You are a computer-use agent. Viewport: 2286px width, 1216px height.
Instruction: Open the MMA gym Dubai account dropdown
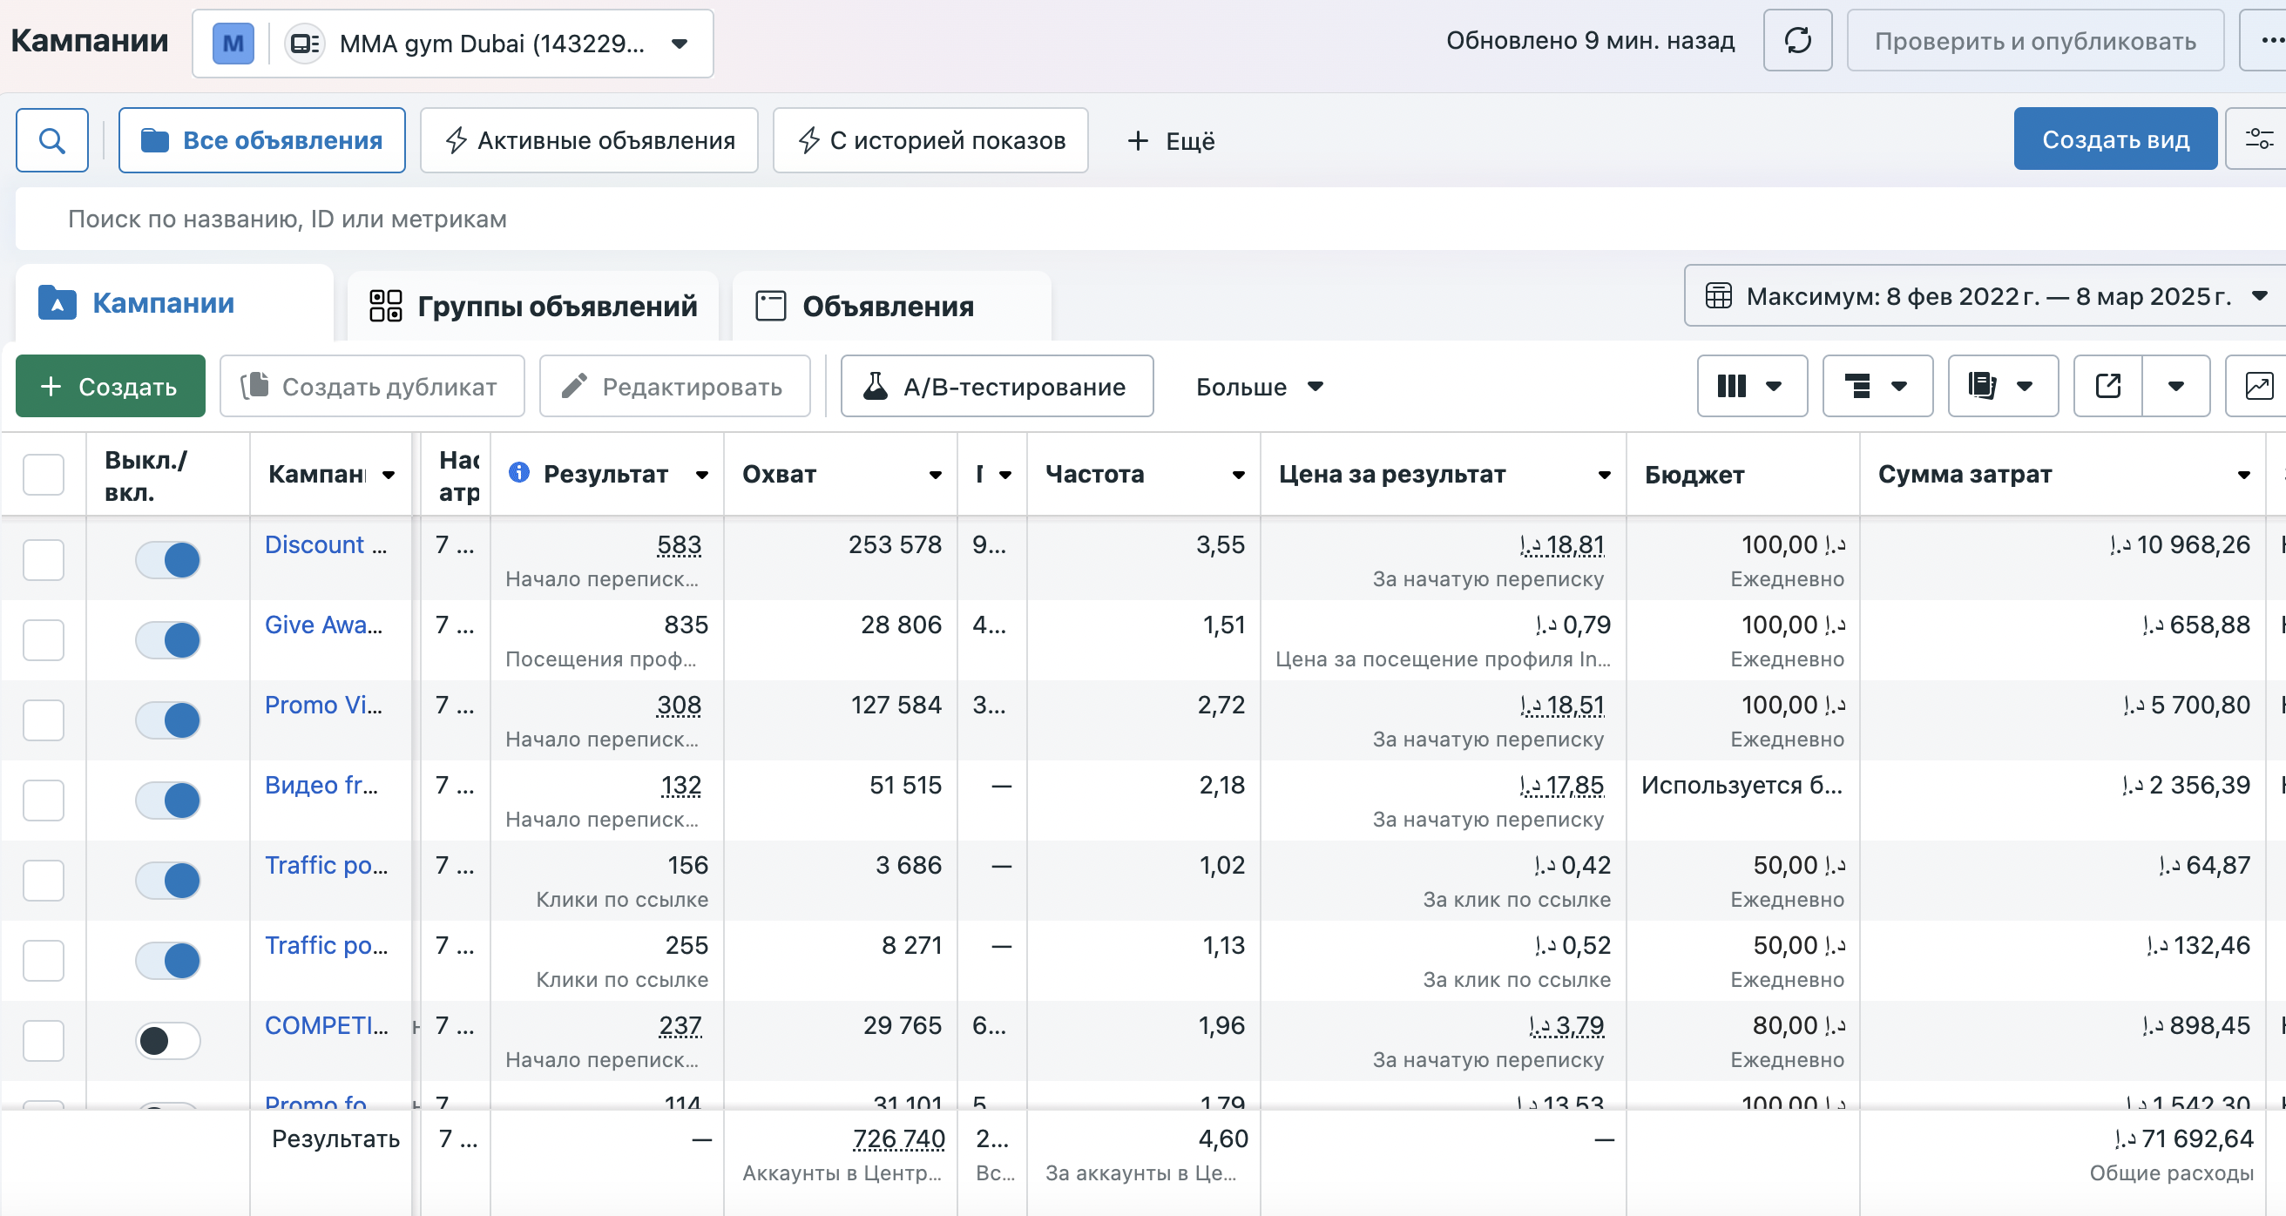pos(453,44)
